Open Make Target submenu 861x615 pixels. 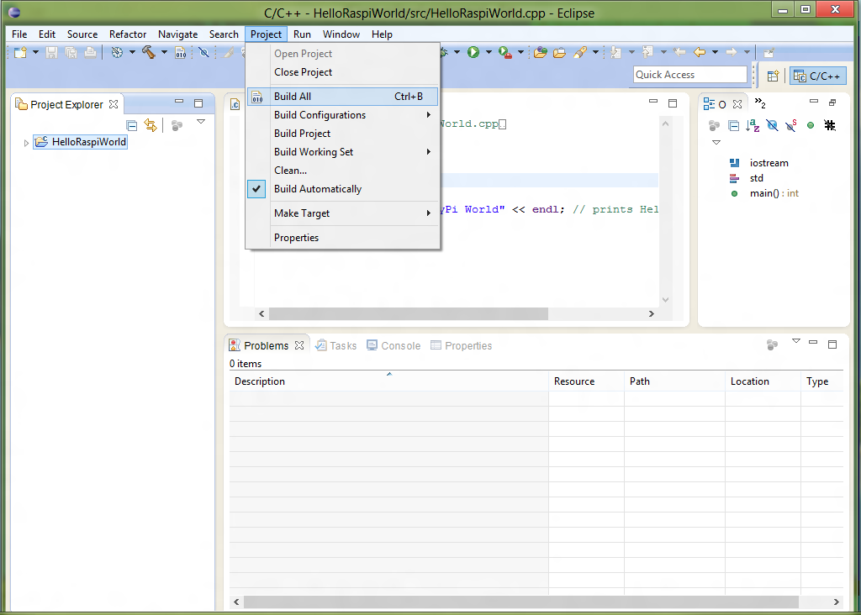343,213
